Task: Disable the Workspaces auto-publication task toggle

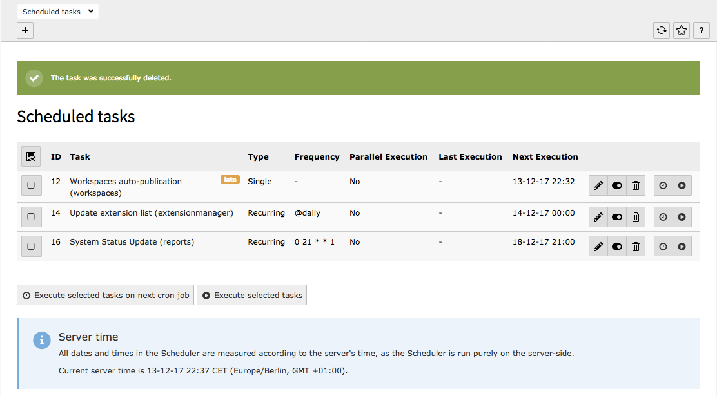Action: point(617,185)
